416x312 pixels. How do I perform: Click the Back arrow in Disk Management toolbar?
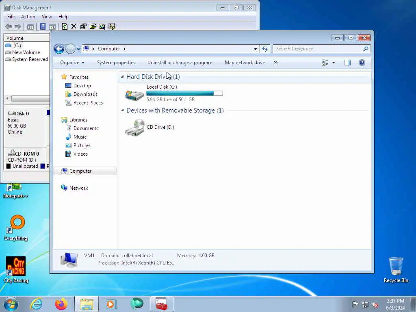coord(9,26)
